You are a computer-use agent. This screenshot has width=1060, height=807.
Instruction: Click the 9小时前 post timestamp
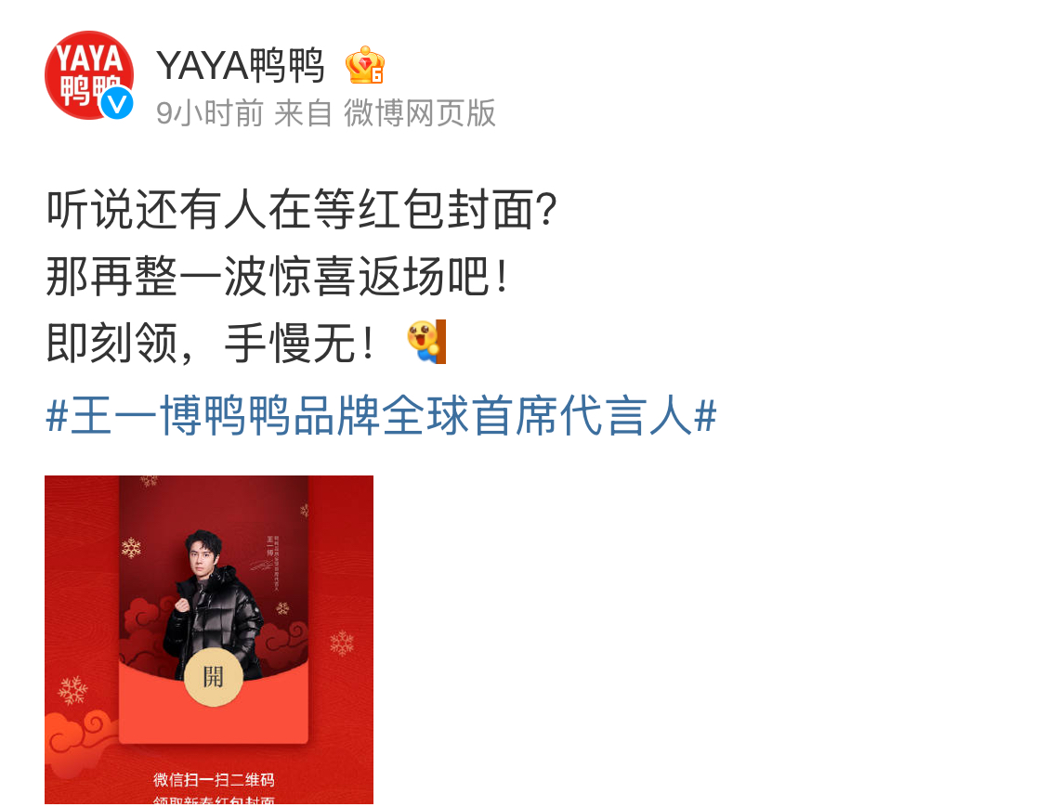(210, 113)
